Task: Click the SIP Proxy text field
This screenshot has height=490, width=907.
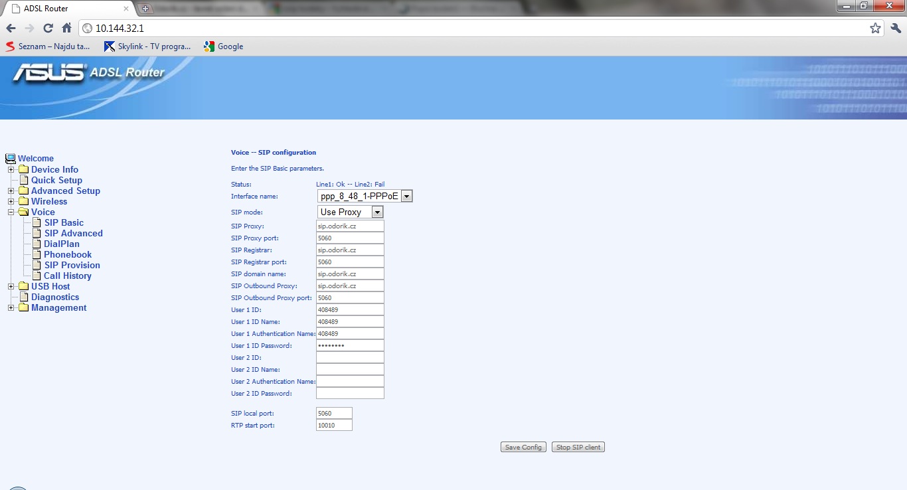Action: [350, 226]
